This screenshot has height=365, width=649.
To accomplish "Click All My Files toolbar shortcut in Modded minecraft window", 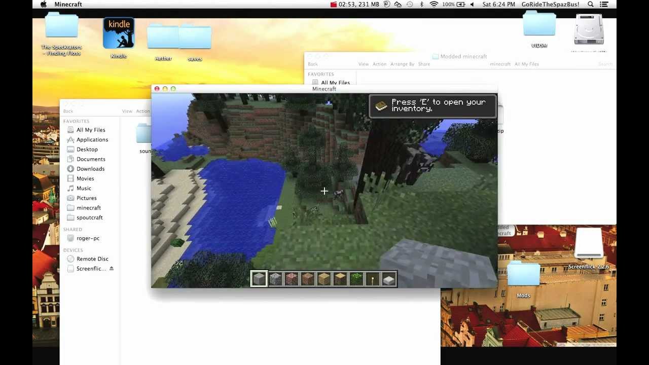I will pyautogui.click(x=527, y=64).
